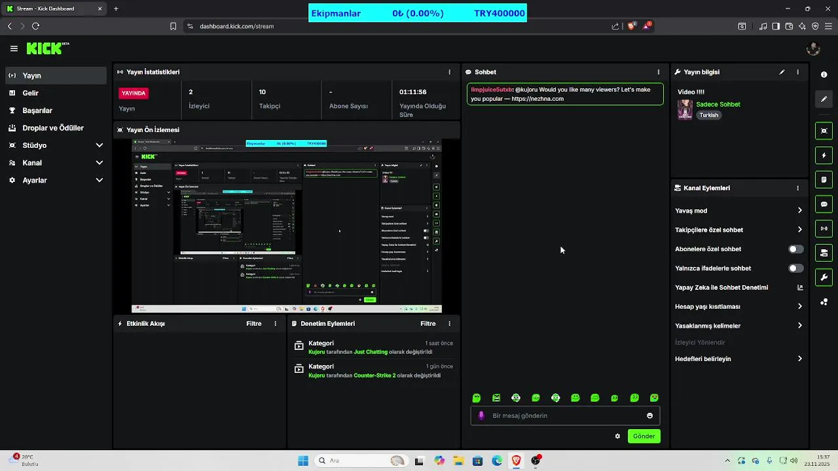Open File Explorer from the taskbar

click(458, 461)
